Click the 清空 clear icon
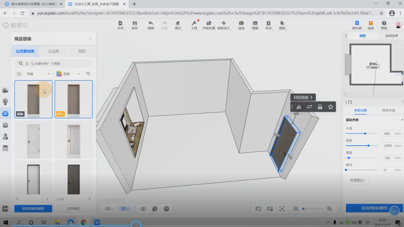Image resolution: width=404 pixels, height=227 pixels. (178, 25)
